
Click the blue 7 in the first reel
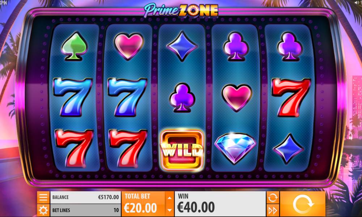pos(73,97)
